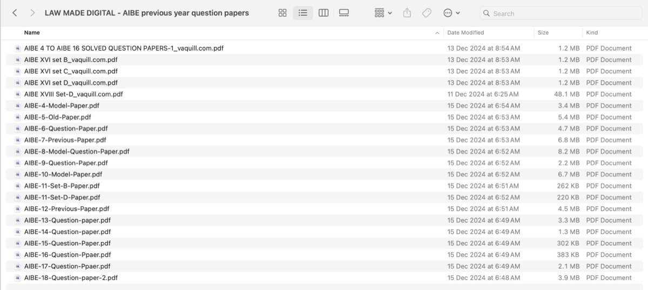Click the search magnifier icon
This screenshot has height=290, width=648.
pos(487,13)
